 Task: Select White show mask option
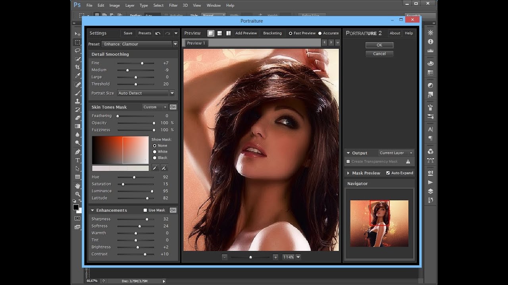155,152
